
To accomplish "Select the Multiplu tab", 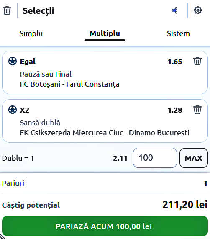I will point(105,33).
